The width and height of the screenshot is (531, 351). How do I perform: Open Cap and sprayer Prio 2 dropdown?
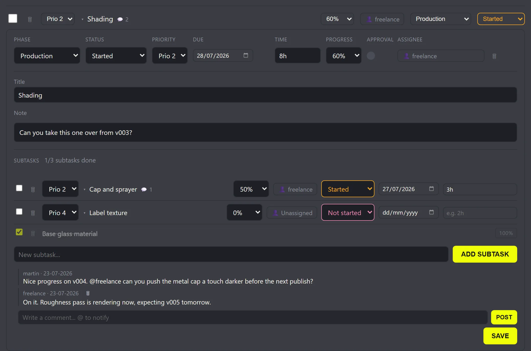(60, 189)
